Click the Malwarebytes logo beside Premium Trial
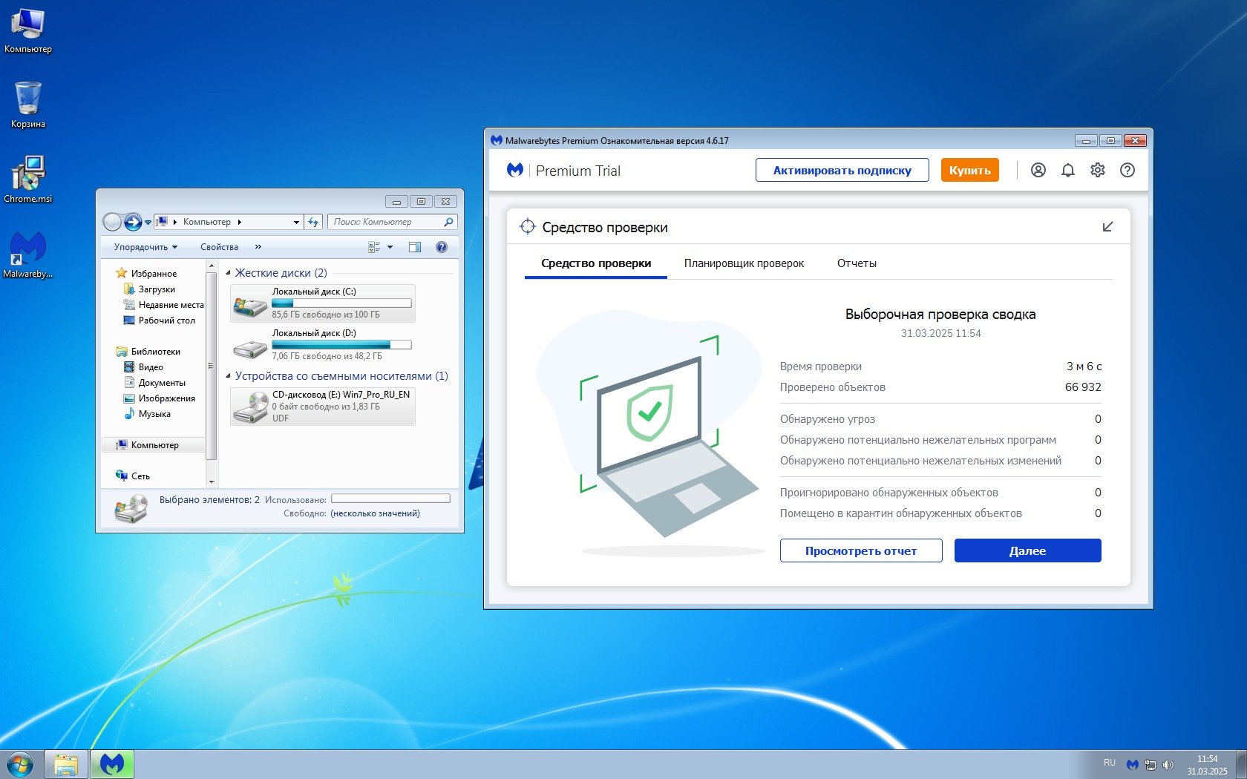Screen dimensions: 1247x779 click(x=515, y=170)
